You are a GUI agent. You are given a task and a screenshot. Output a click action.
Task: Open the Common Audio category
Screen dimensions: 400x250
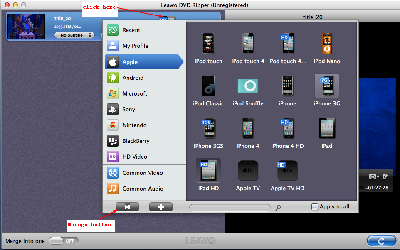tap(144, 189)
